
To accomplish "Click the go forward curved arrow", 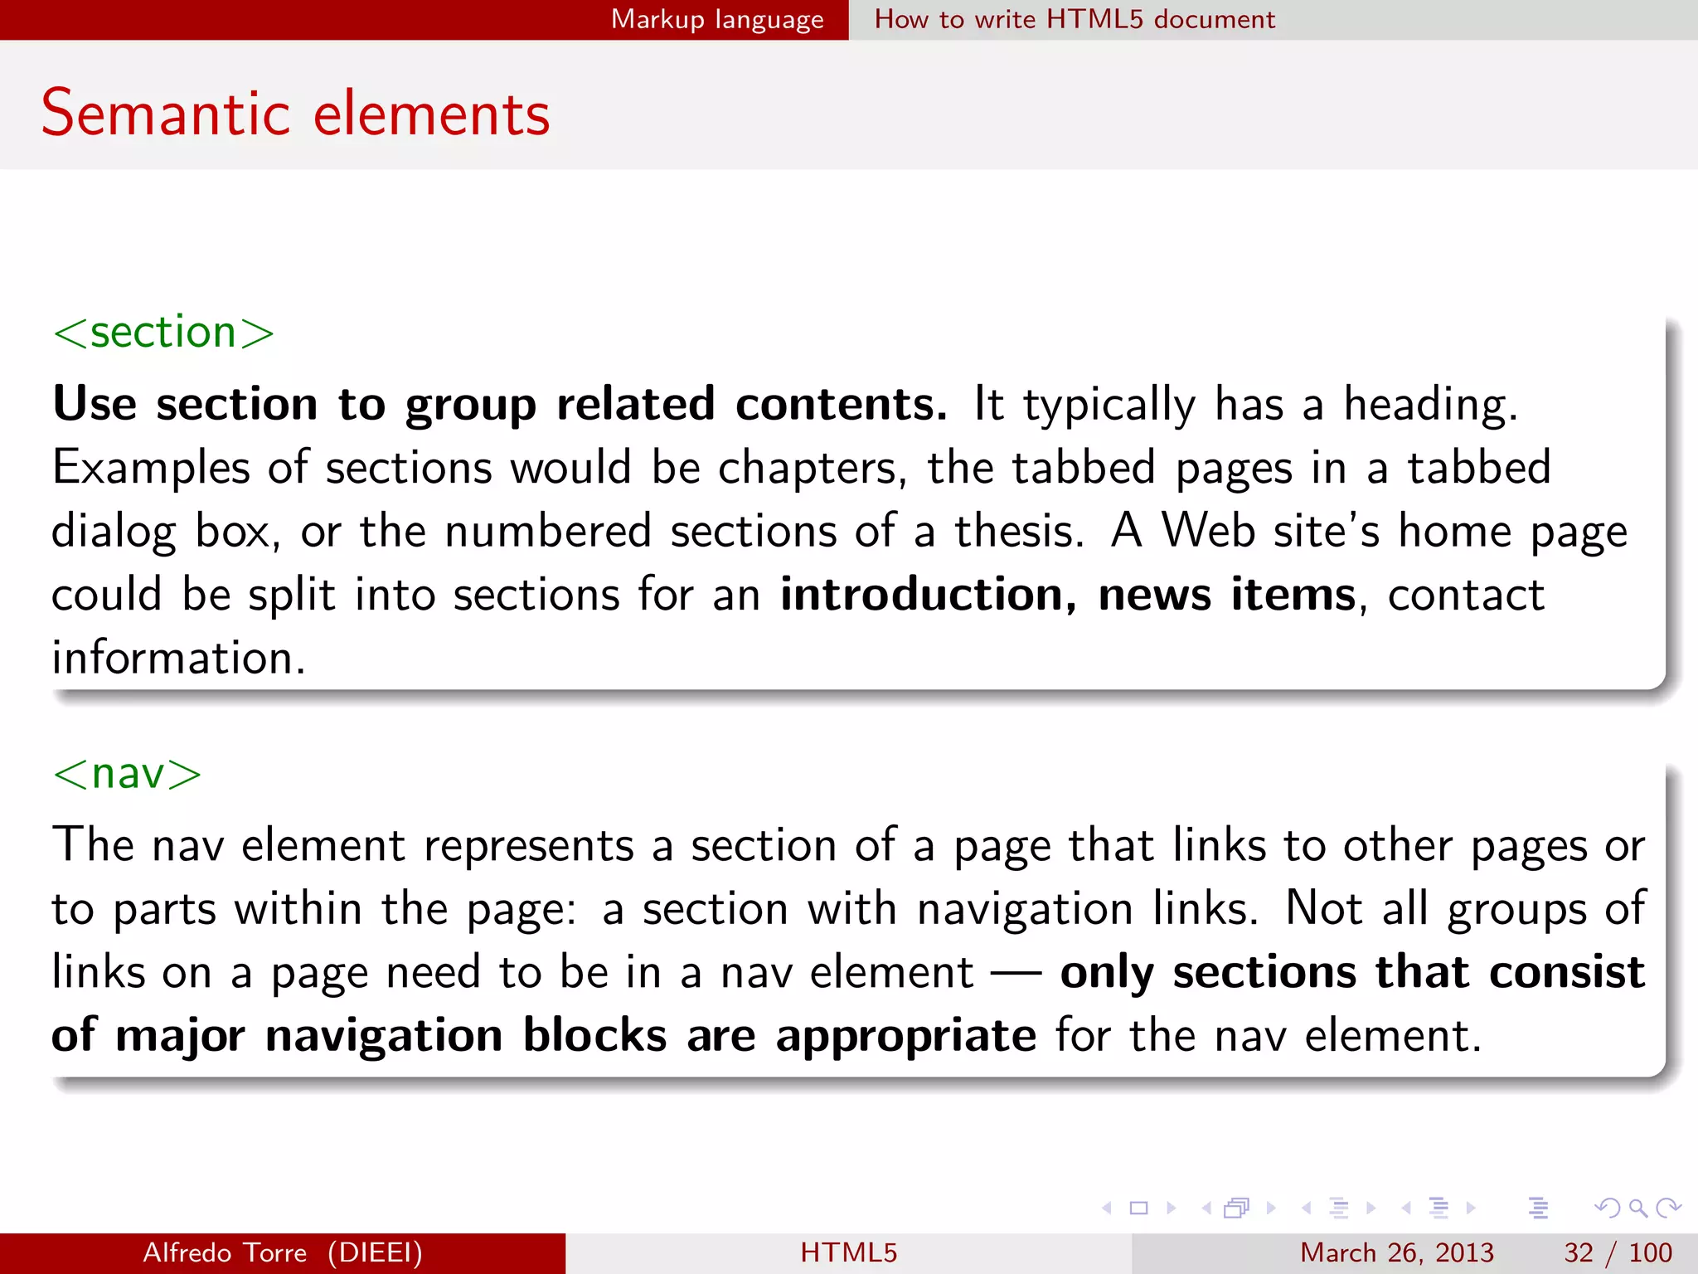I will (x=1668, y=1208).
